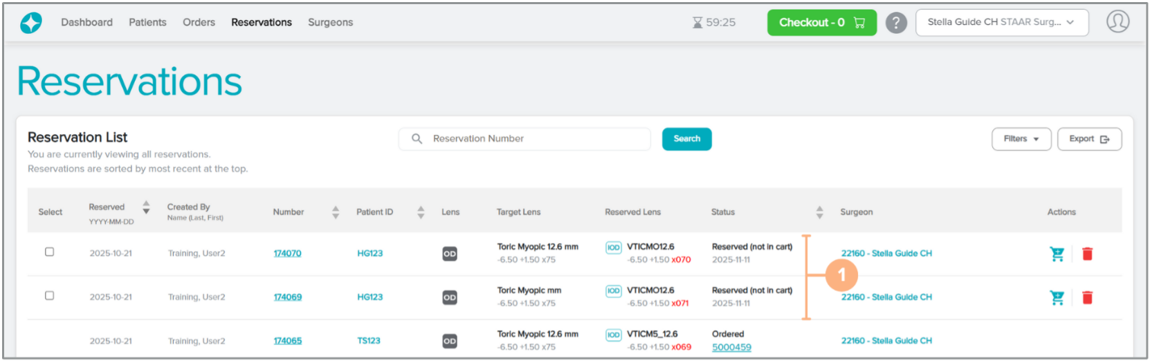1152x363 pixels.
Task: Open order number 5000459 link
Action: 731,348
